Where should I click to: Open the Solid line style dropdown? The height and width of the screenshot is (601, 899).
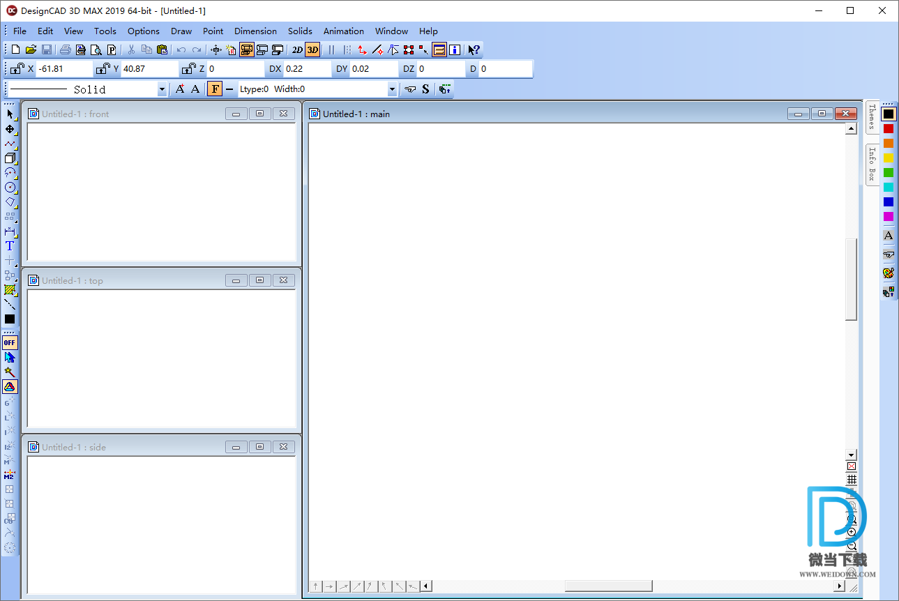click(162, 89)
